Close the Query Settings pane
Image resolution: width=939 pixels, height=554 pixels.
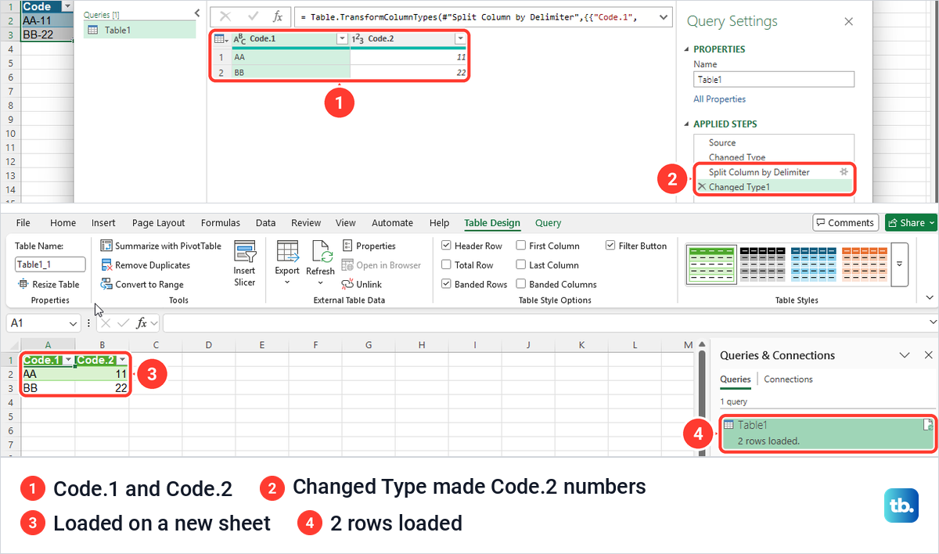pyautogui.click(x=848, y=22)
